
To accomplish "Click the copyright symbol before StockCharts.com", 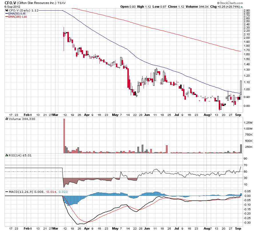I will click(218, 3).
